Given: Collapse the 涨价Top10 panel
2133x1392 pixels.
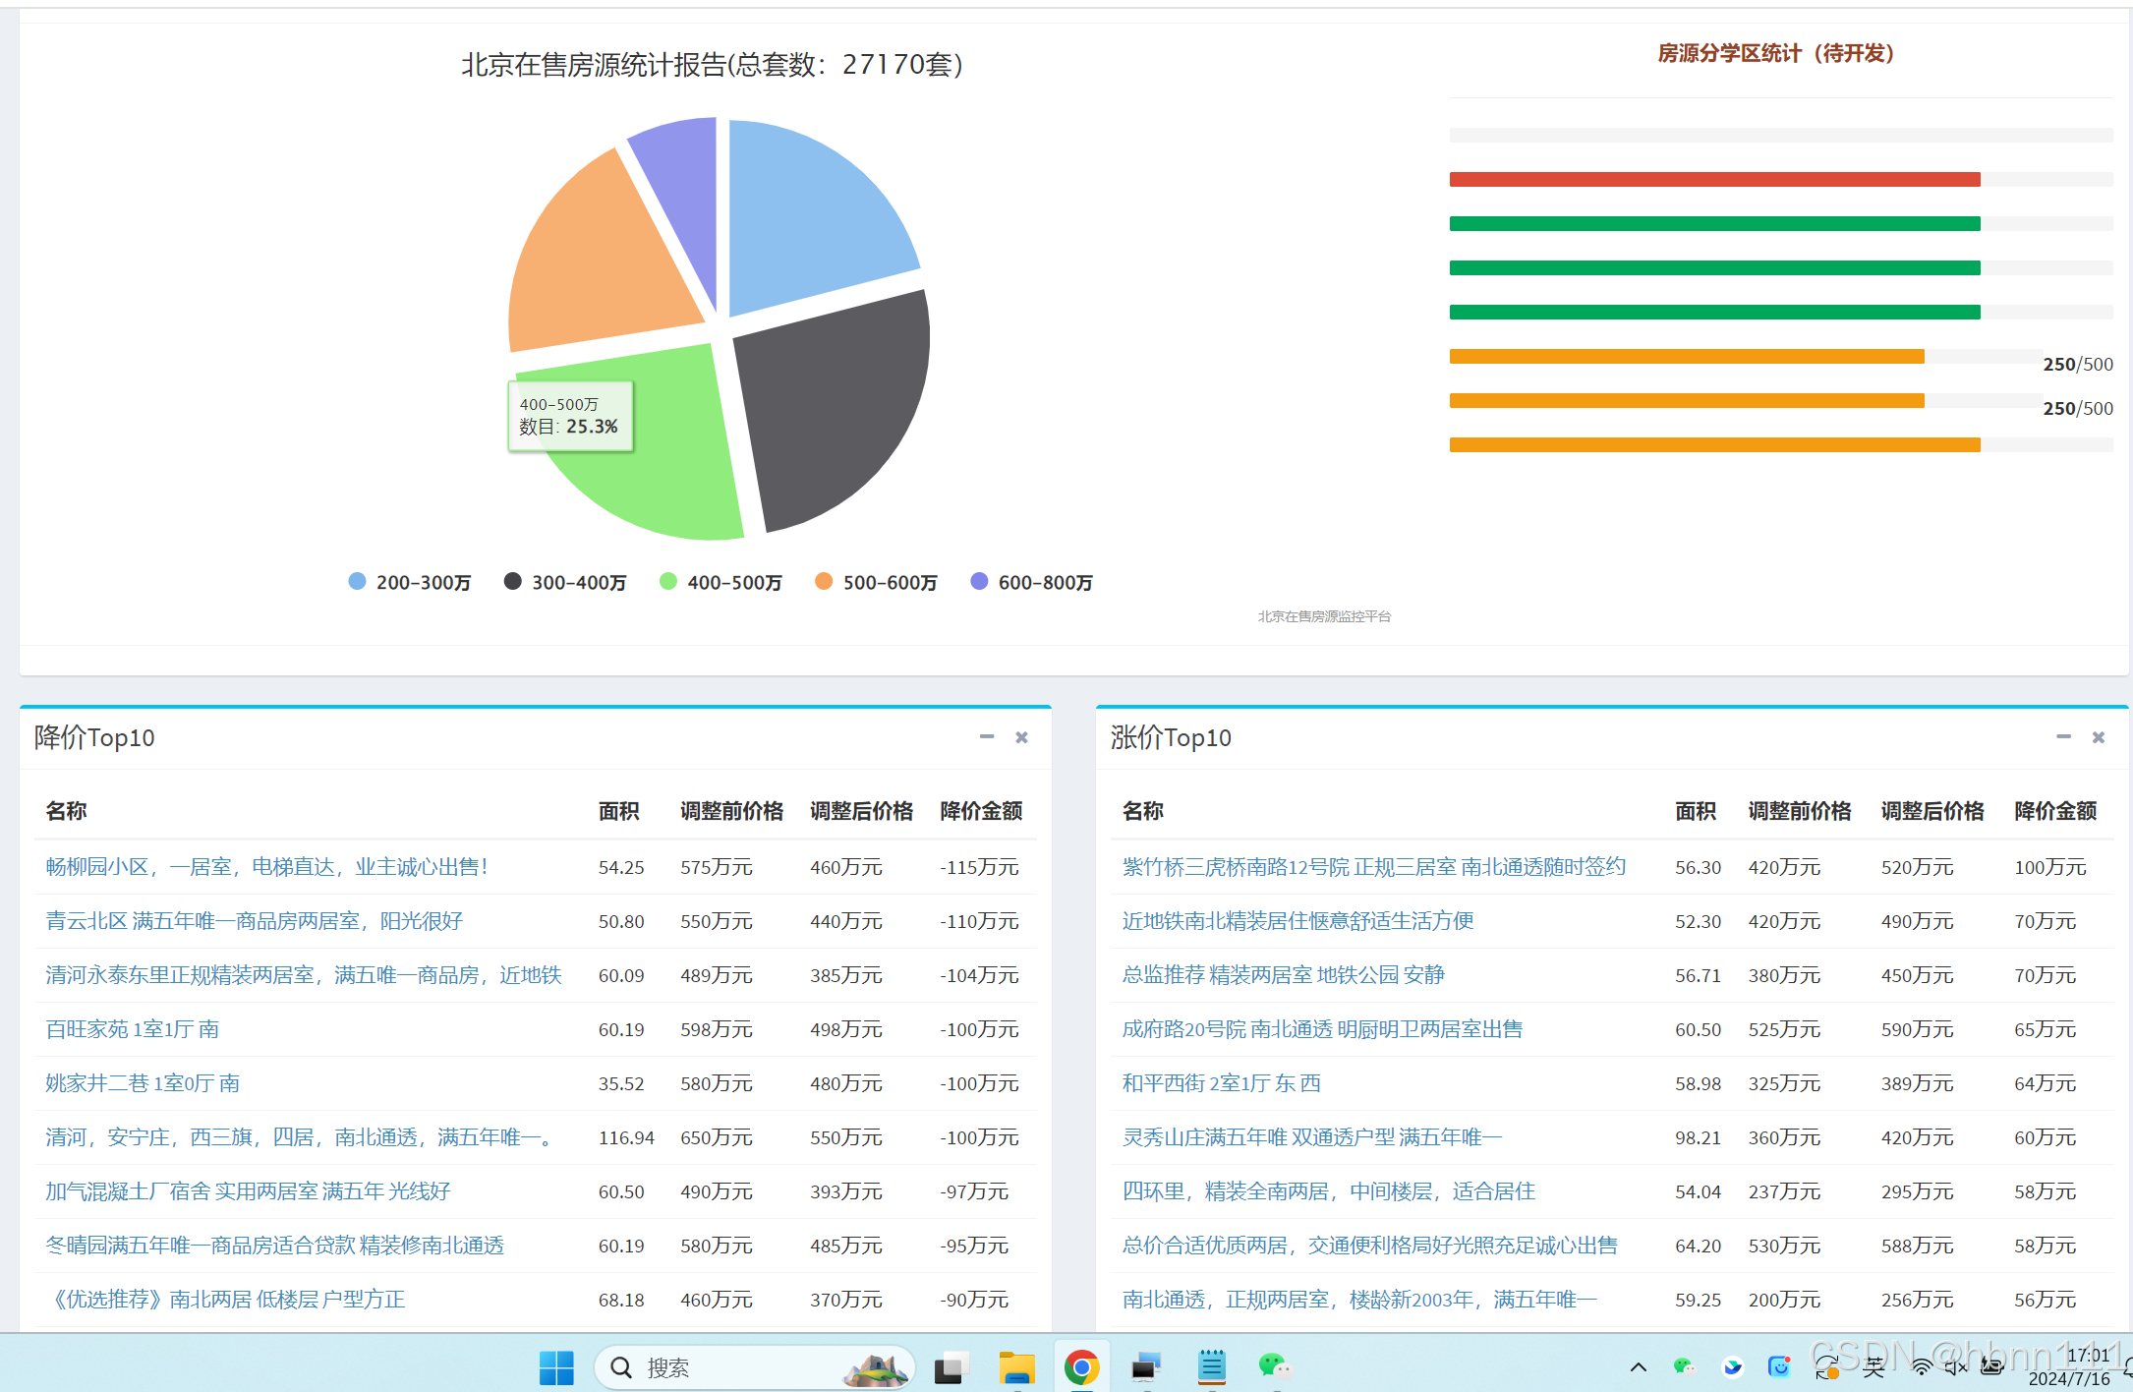Looking at the screenshot, I should [2063, 736].
